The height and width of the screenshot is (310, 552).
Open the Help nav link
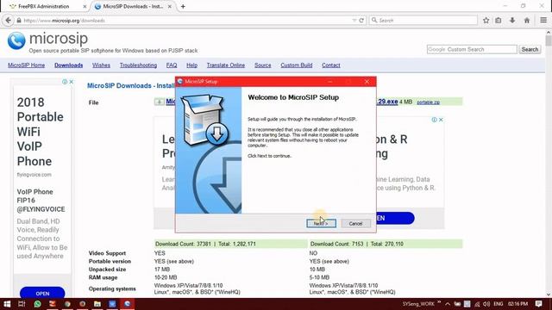[x=191, y=65]
